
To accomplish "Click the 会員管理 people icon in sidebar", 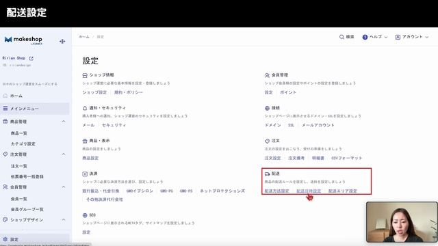I will click(x=5, y=187).
